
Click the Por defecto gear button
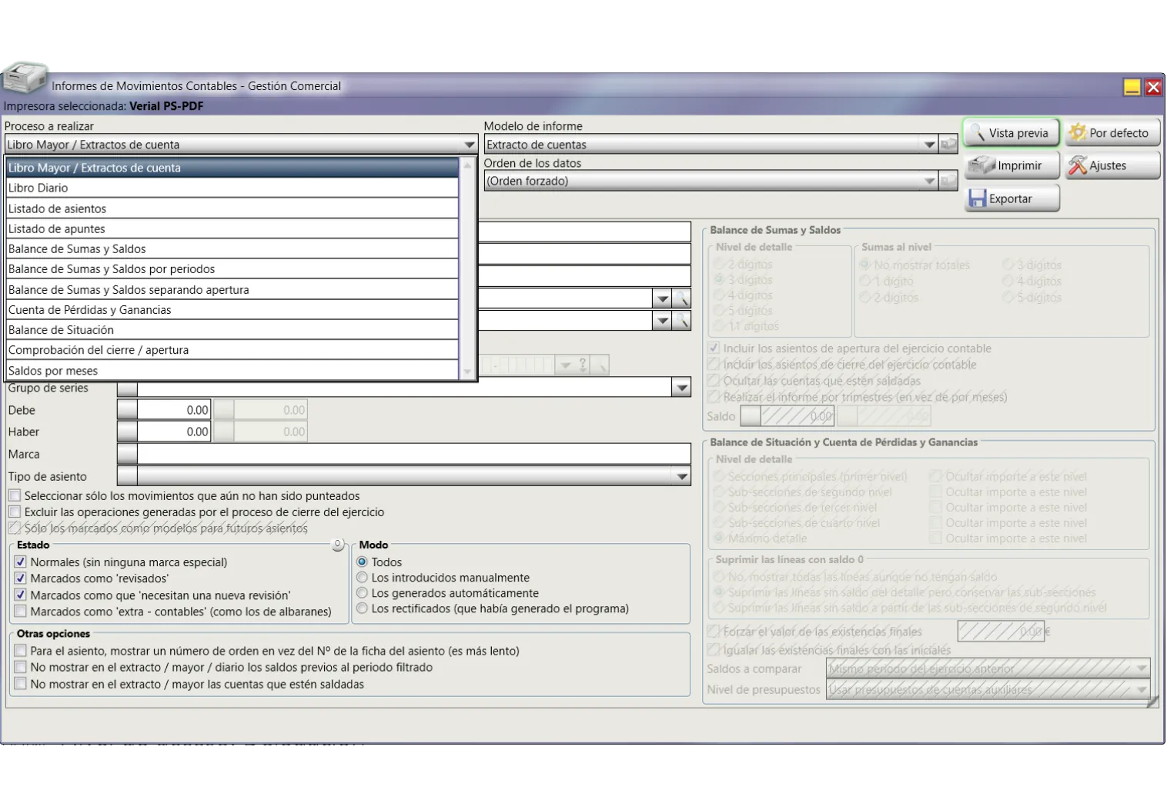point(1112,133)
